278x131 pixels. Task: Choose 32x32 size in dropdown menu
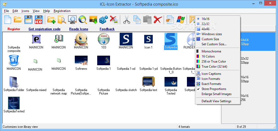pyautogui.click(x=218, y=24)
